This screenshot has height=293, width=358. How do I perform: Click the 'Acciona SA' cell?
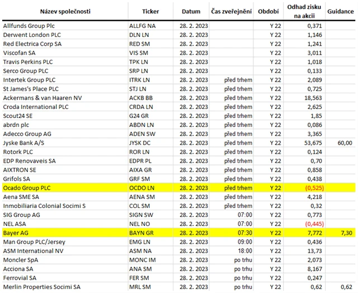(x=18, y=270)
